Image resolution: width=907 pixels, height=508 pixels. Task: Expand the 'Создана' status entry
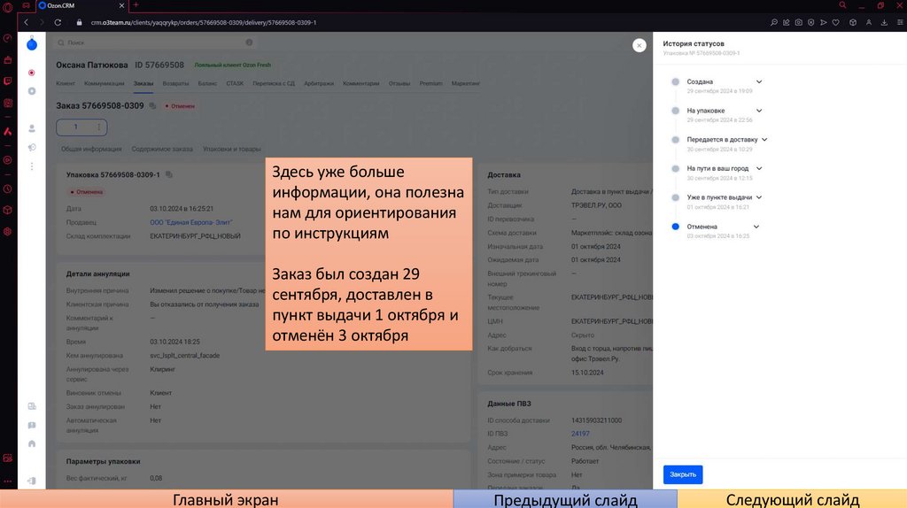(759, 82)
